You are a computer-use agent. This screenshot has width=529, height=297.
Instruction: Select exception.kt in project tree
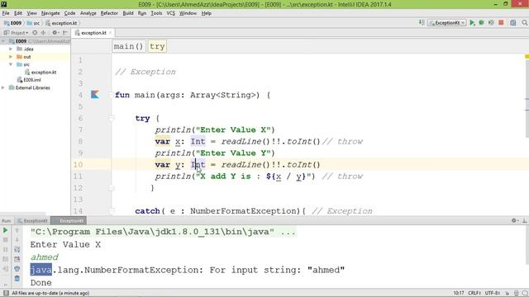point(41,72)
